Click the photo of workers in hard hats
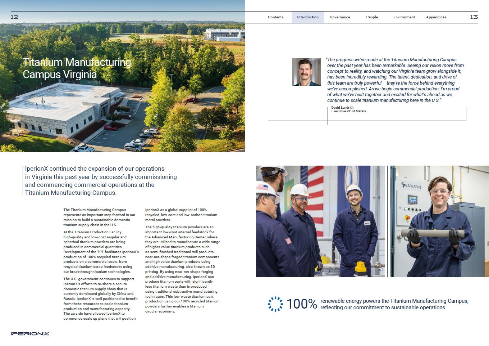This screenshot has width=489, height=346. click(x=320, y=221)
